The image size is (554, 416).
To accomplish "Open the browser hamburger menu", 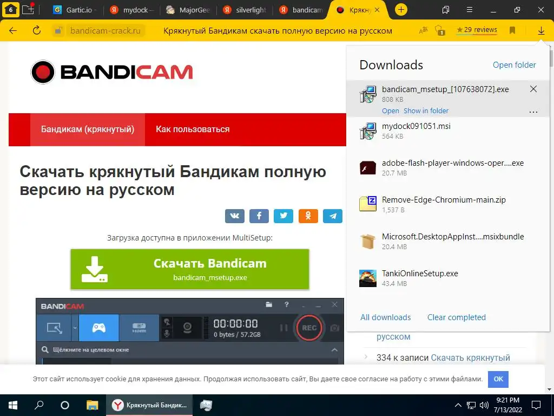I will coord(470,10).
